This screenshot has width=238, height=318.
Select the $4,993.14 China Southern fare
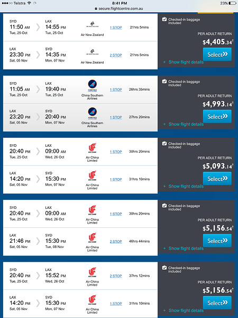click(x=217, y=117)
